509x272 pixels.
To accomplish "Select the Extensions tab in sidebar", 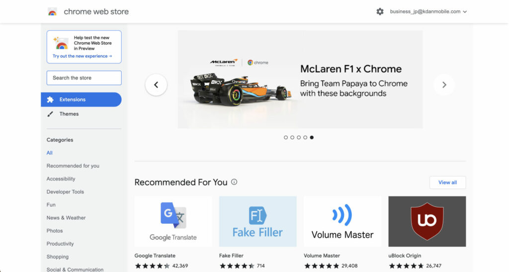I will point(81,99).
